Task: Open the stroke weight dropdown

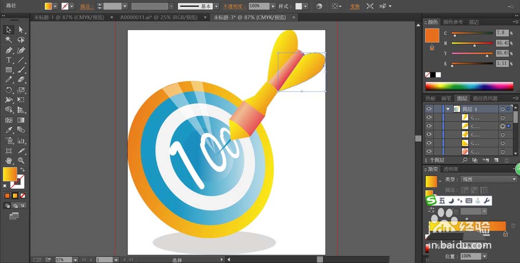Action: point(125,6)
